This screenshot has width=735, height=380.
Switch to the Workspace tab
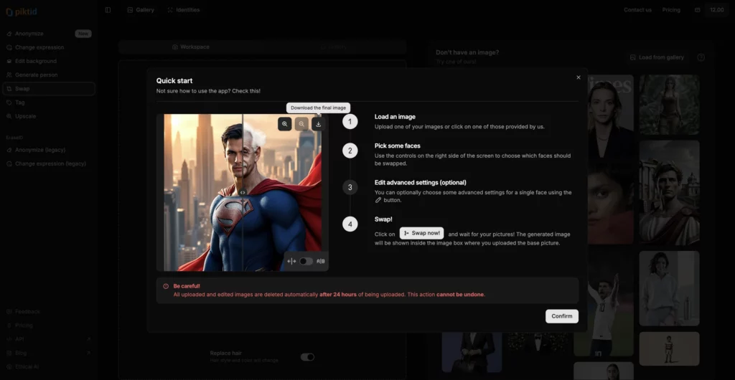click(190, 47)
